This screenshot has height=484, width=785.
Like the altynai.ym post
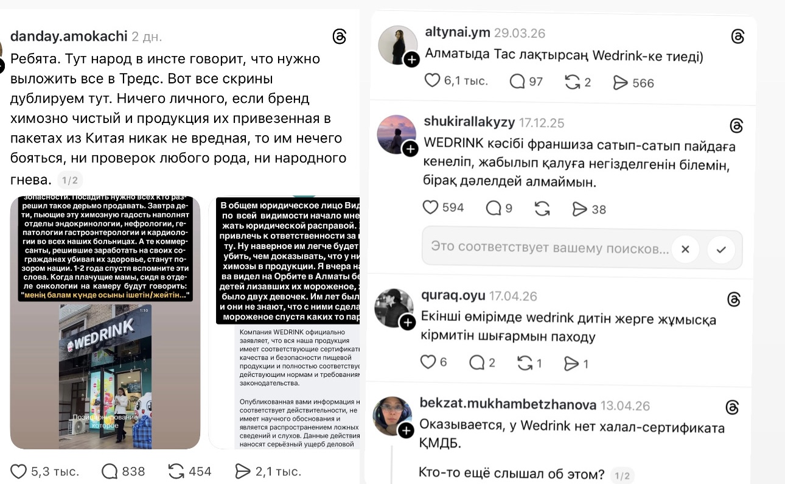(432, 80)
